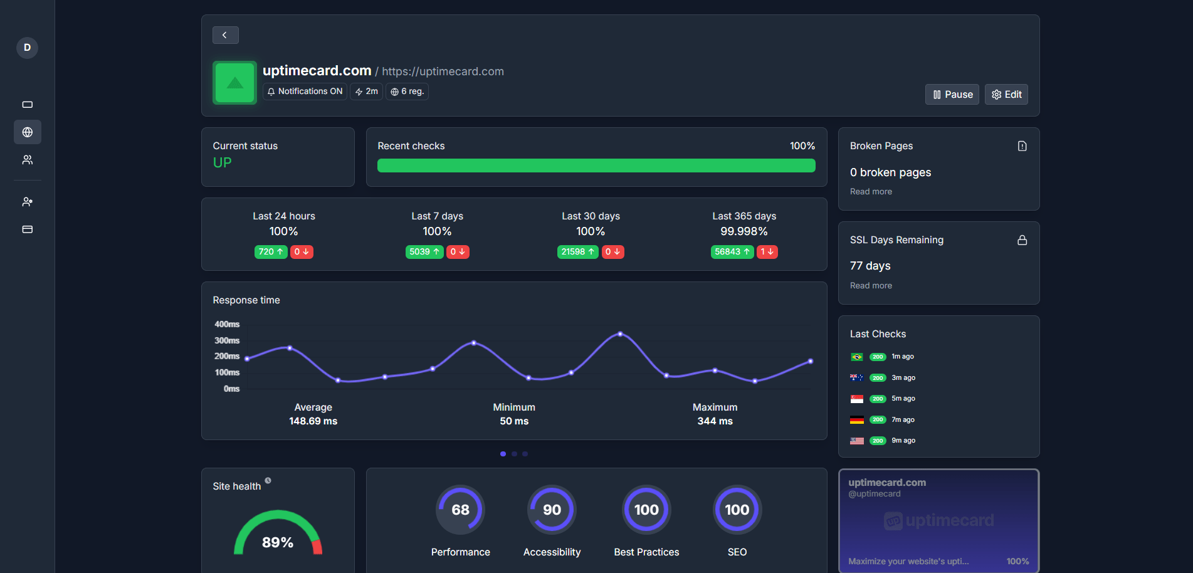Select the second carousel dot under Response time

(x=514, y=454)
